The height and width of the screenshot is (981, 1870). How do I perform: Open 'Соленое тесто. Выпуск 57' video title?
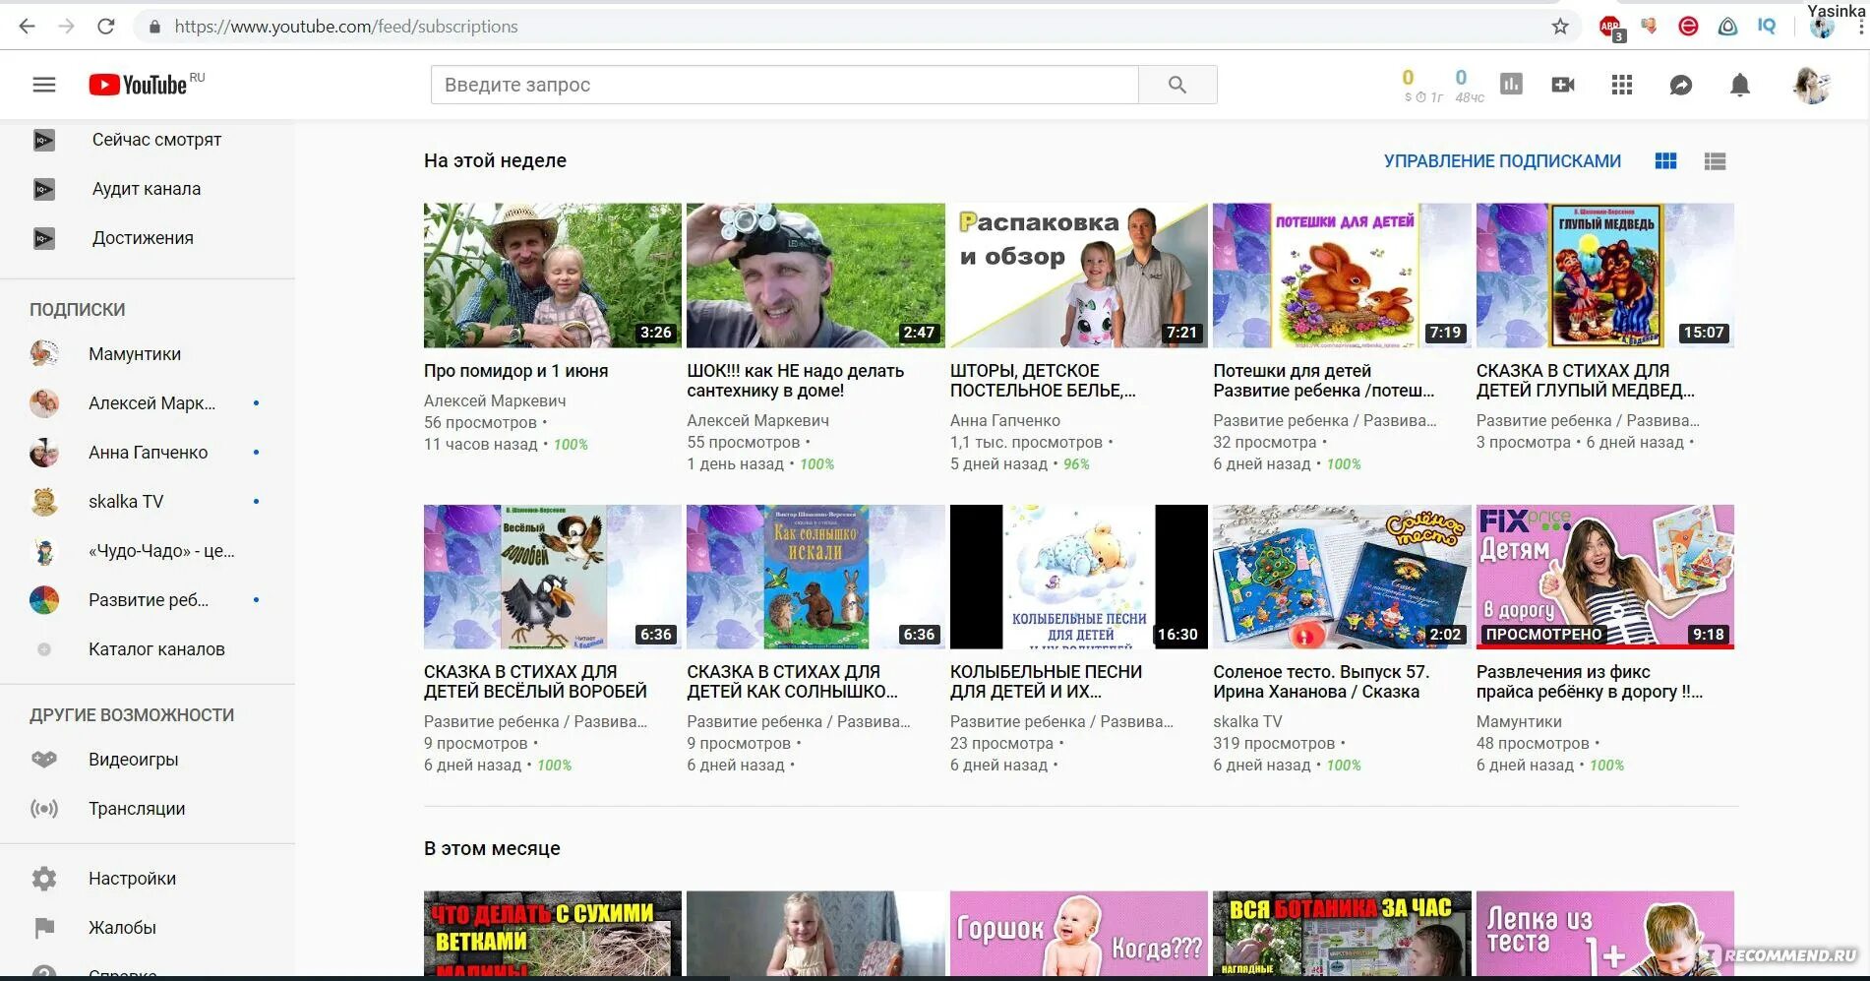(1321, 682)
